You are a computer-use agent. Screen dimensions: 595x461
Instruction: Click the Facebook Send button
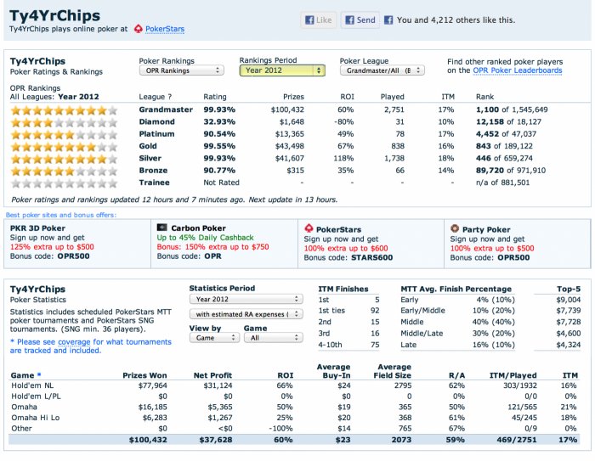(360, 20)
